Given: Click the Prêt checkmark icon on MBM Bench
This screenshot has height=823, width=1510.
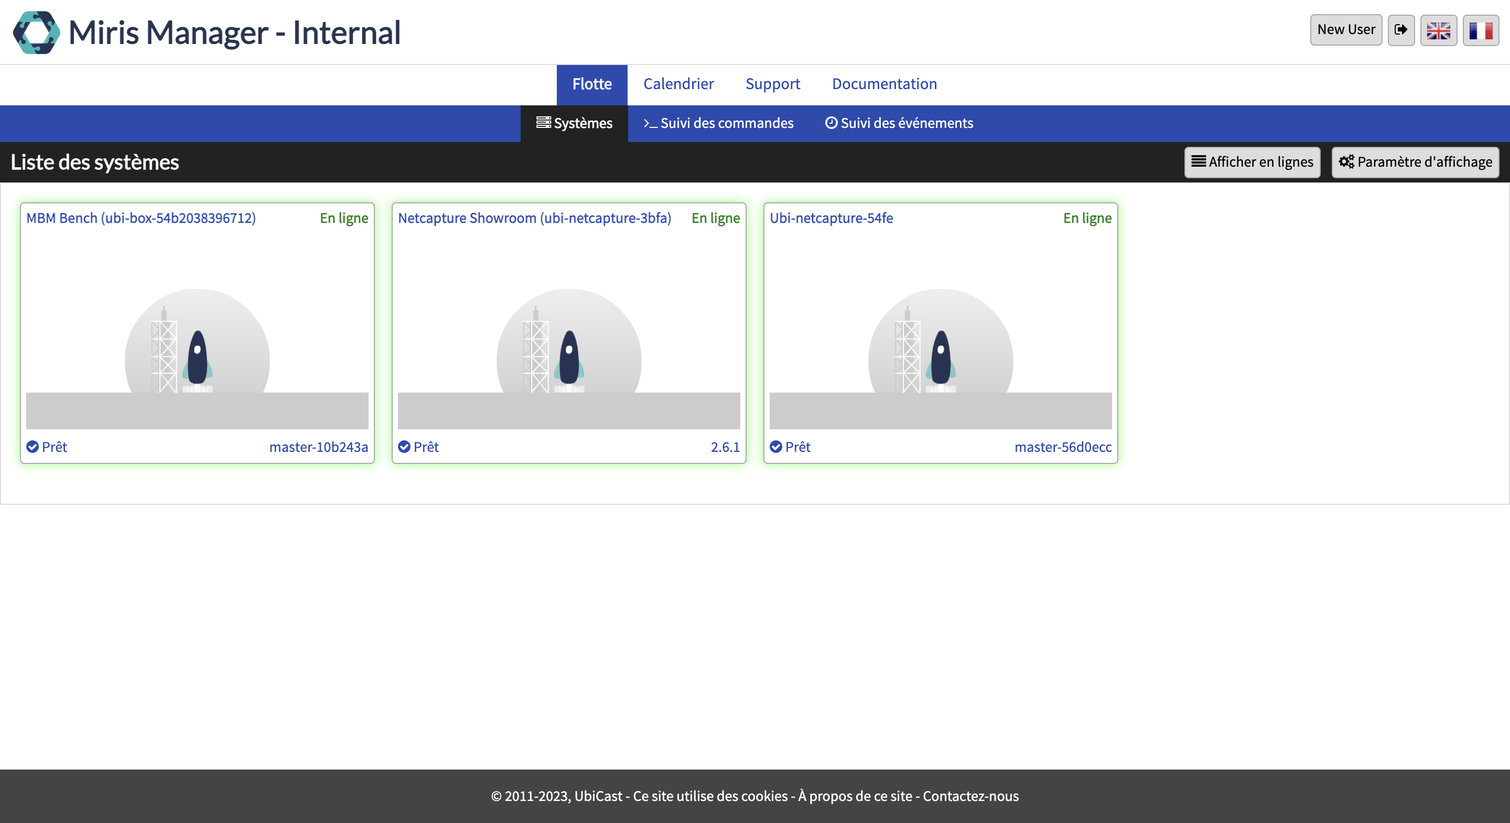Looking at the screenshot, I should coord(33,447).
